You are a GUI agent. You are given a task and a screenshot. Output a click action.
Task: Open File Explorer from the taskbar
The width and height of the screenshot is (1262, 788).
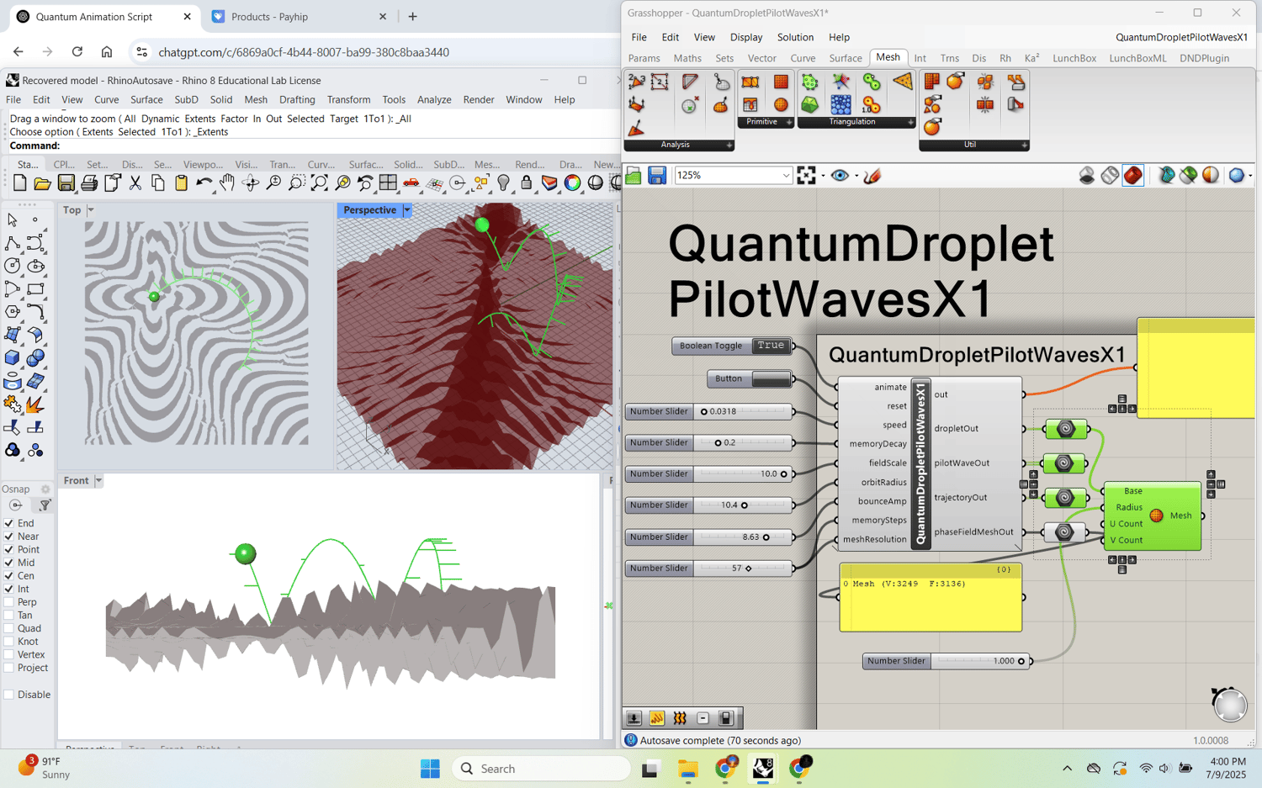(x=688, y=769)
